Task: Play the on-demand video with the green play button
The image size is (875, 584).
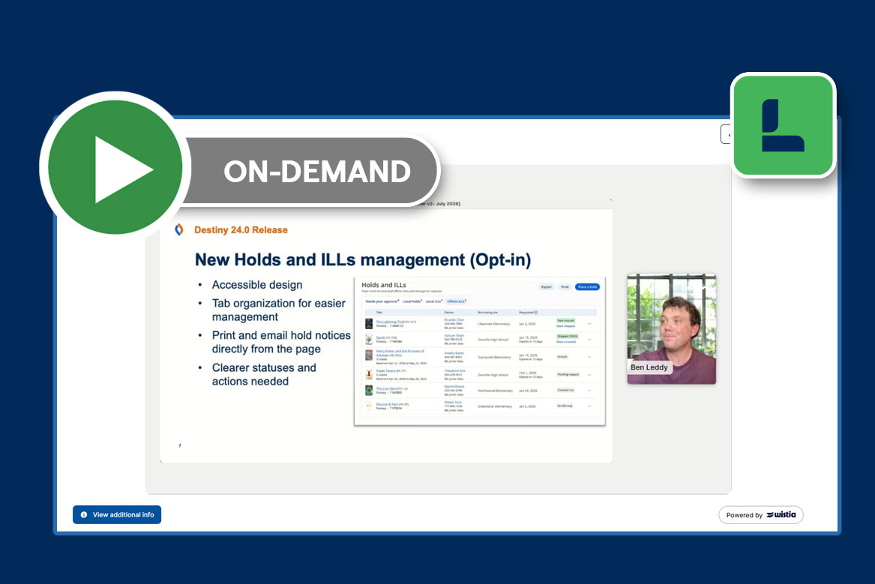Action: (115, 167)
